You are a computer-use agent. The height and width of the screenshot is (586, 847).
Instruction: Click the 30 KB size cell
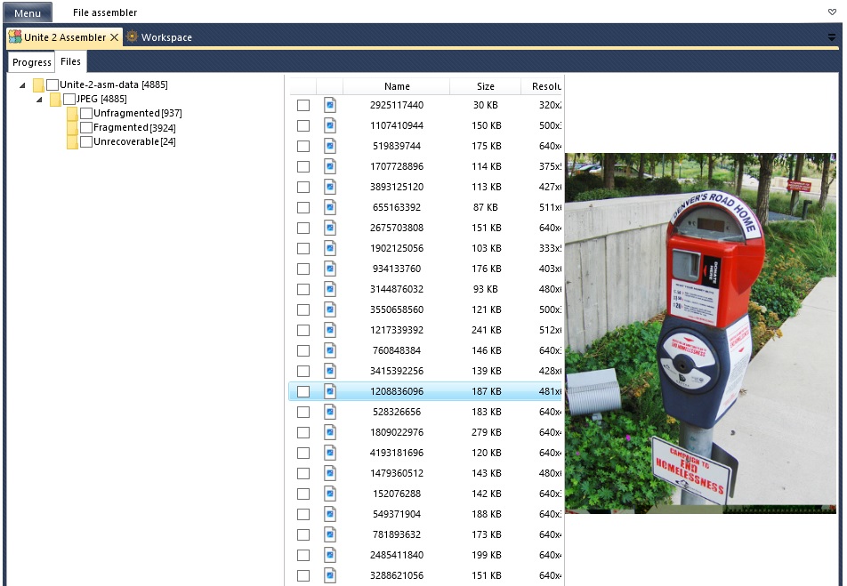(486, 105)
